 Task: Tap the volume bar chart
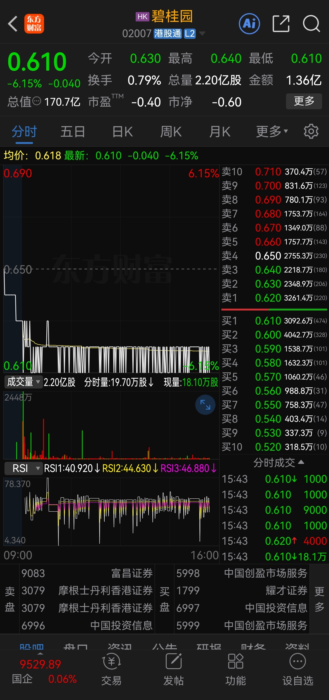tap(111, 425)
